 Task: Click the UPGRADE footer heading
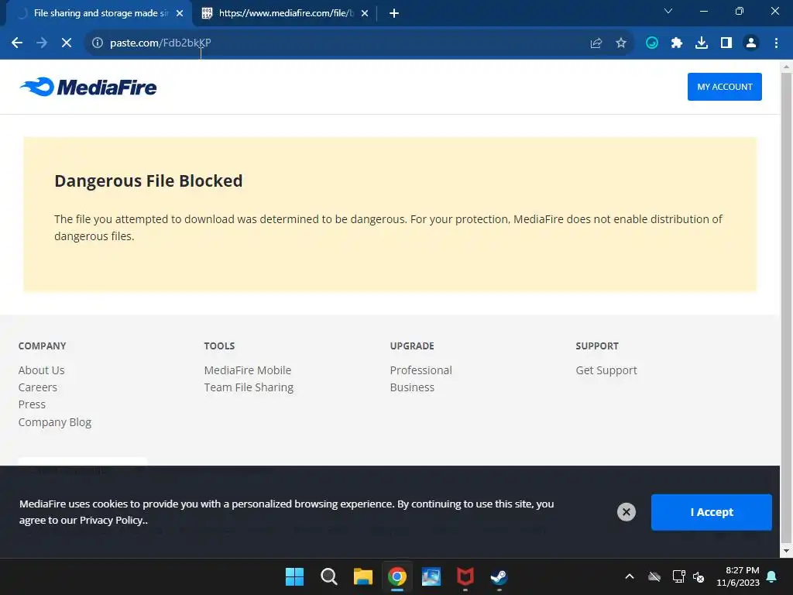click(x=412, y=346)
